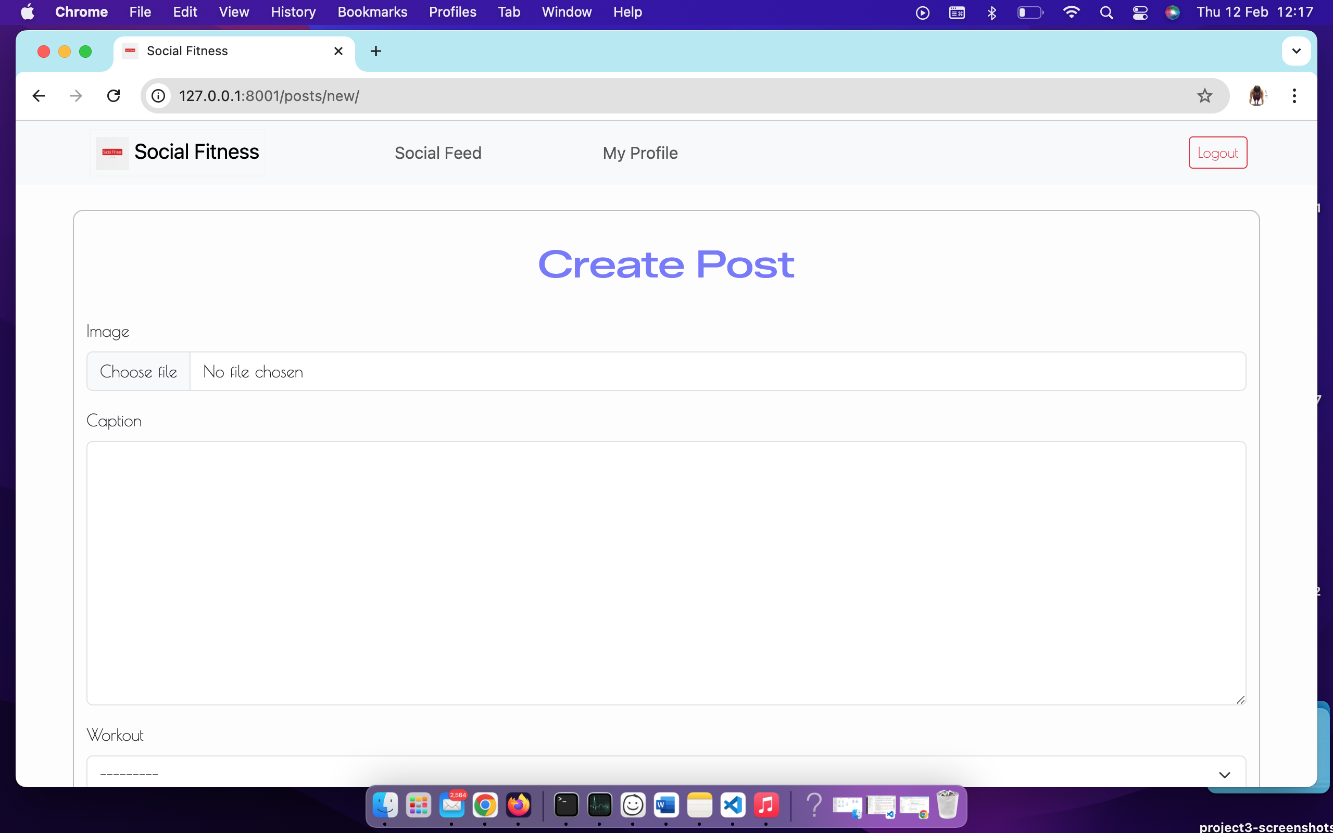Navigate to My Profile

tap(639, 153)
